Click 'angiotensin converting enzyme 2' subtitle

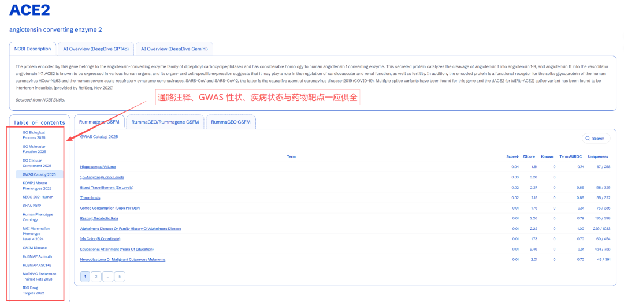pyautogui.click(x=55, y=30)
